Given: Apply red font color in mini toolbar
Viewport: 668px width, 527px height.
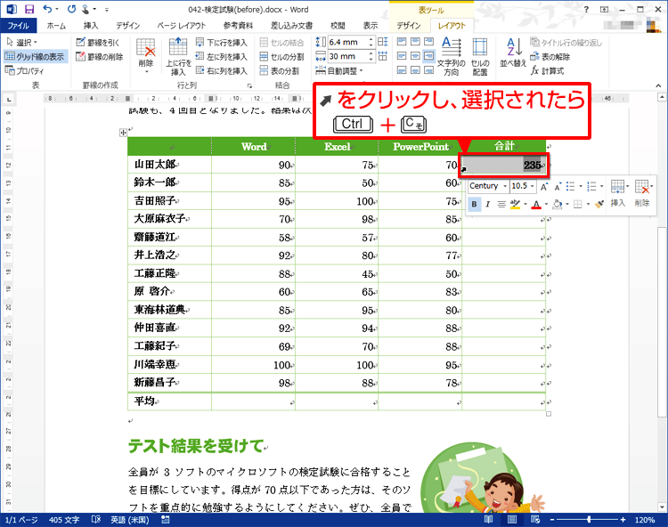Looking at the screenshot, I should point(536,205).
